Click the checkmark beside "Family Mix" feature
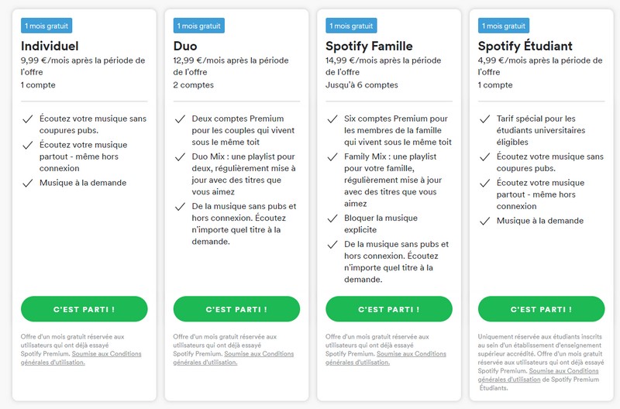 [x=332, y=156]
